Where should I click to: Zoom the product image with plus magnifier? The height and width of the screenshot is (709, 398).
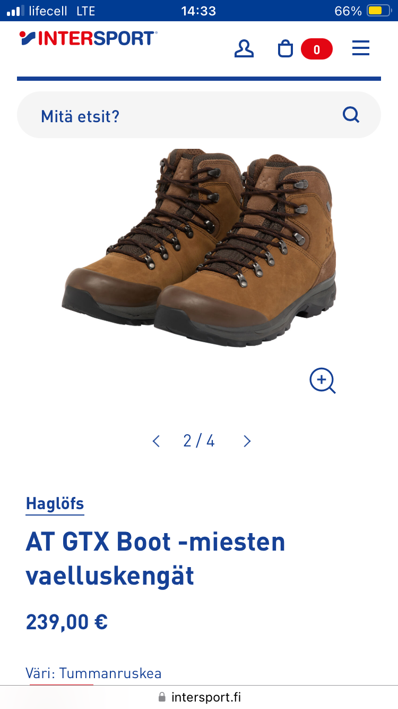323,381
